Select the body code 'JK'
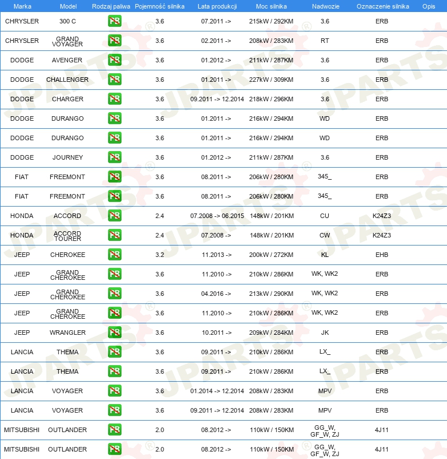Viewport: 447px width, 459px height. click(x=325, y=333)
